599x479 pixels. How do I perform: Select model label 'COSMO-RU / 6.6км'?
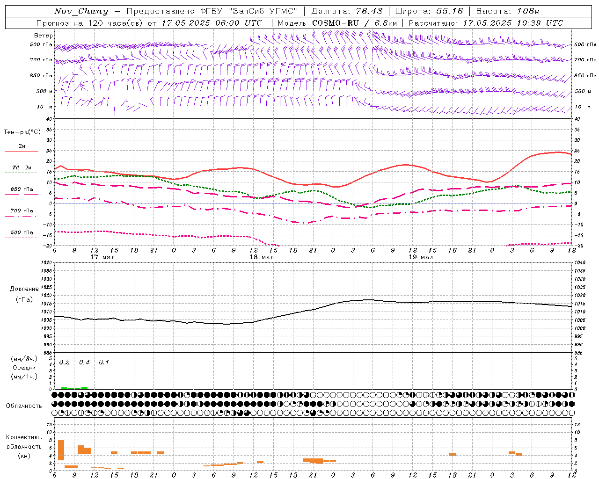(355, 23)
